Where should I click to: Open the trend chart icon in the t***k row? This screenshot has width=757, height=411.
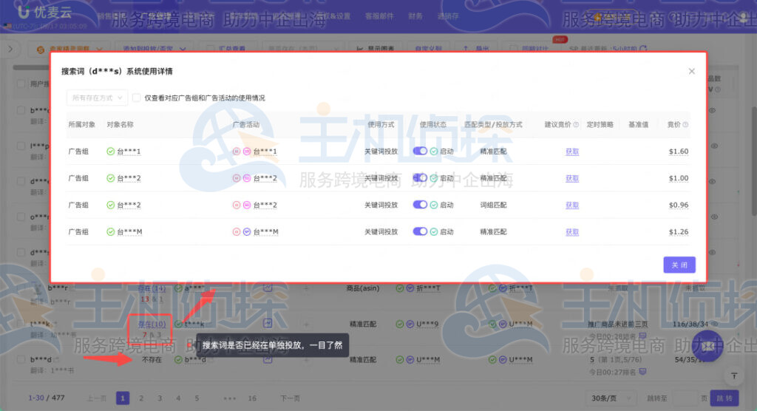[x=268, y=323]
